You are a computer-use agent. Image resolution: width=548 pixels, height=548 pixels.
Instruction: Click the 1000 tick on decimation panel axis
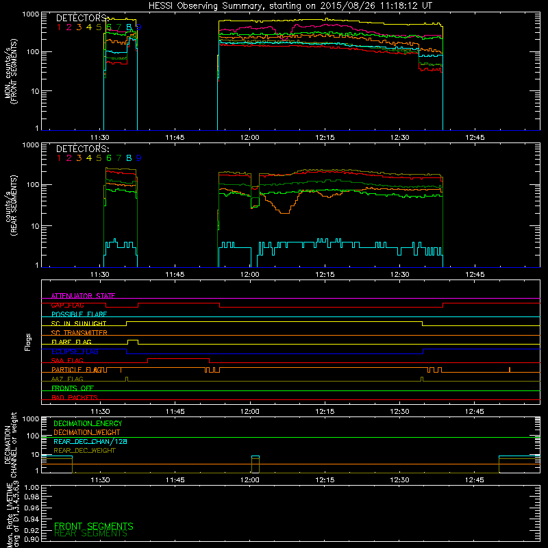(31, 419)
